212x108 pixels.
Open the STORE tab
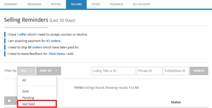click(x=96, y=4)
